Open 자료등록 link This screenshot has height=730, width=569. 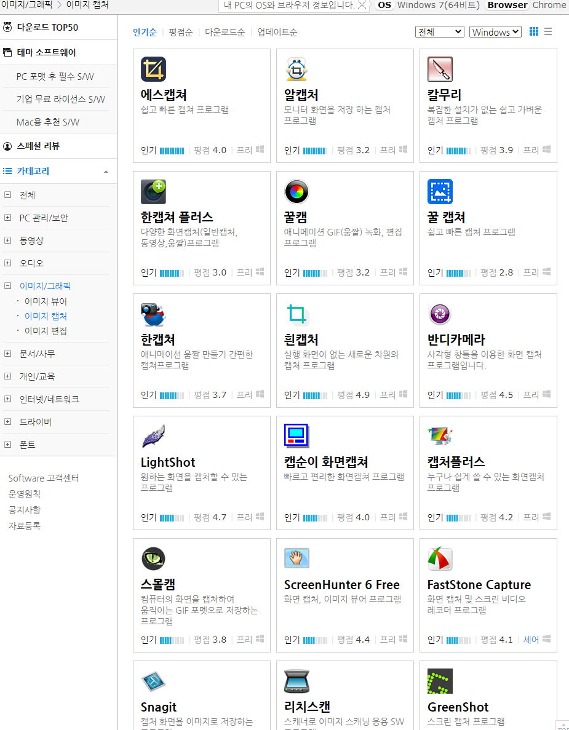24,526
